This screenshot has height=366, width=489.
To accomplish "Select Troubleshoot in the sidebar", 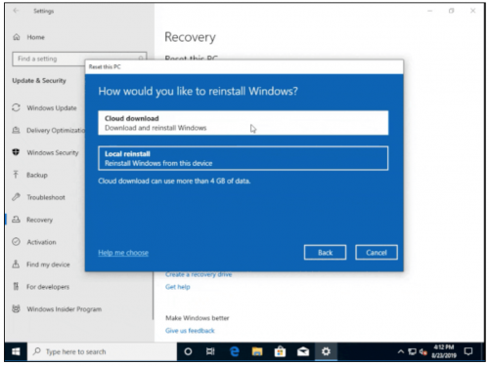I will click(46, 197).
